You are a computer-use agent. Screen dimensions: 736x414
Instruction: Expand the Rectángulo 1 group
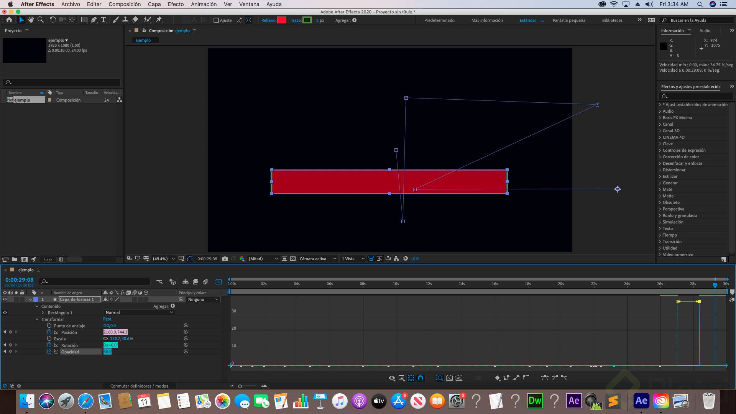tap(43, 313)
